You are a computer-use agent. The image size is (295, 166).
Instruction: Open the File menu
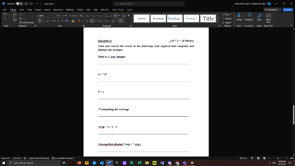point(5,10)
